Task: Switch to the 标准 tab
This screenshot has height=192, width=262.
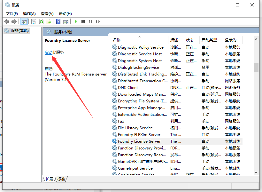Action: click(x=61, y=179)
